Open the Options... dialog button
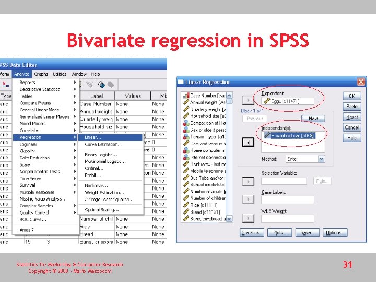 pos(335,232)
